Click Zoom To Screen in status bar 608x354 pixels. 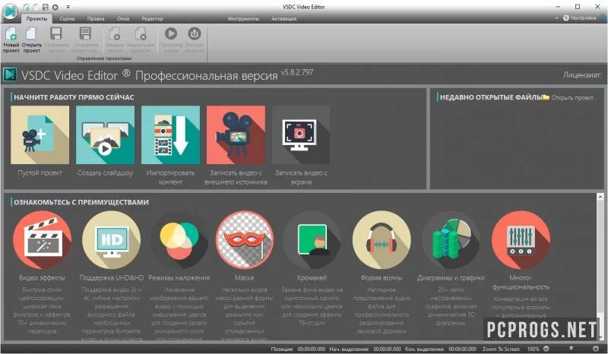(x=501, y=349)
